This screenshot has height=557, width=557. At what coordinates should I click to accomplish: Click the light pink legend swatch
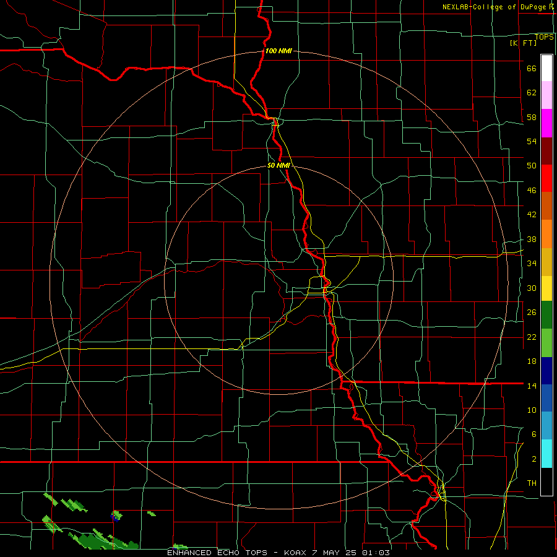pos(546,95)
